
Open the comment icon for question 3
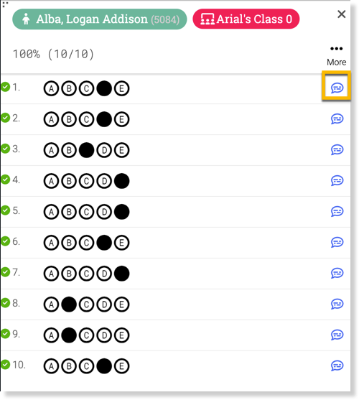point(337,150)
